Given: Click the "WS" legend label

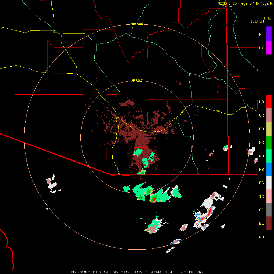Looking at the screenshot, I should 261,170.
